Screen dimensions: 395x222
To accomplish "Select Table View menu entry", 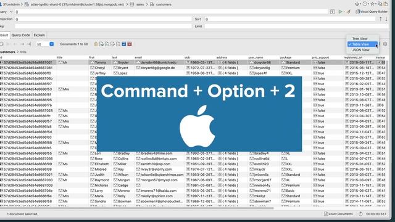I will [362, 44].
